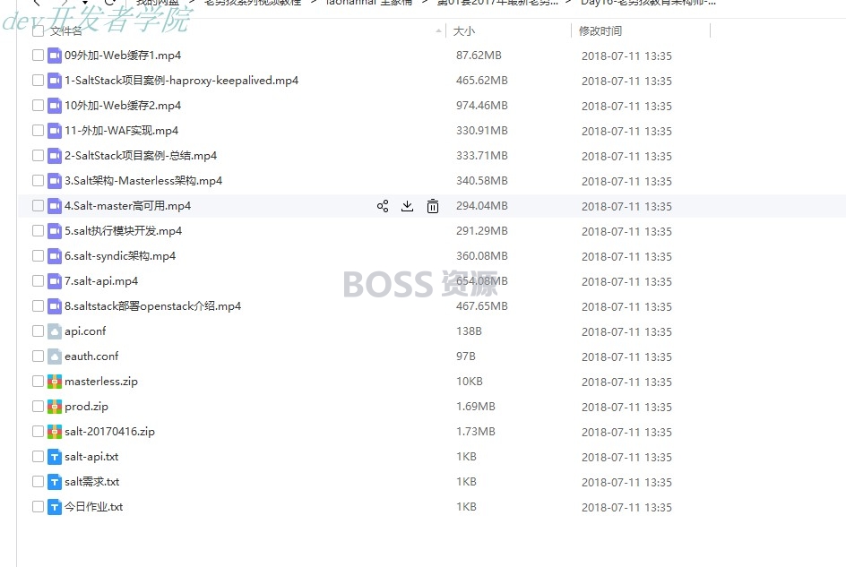This screenshot has width=846, height=567.
Task: Click the masterless.zip archive icon
Action: click(55, 382)
